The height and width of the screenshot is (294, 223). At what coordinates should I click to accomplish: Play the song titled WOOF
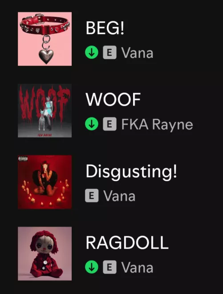(113, 99)
